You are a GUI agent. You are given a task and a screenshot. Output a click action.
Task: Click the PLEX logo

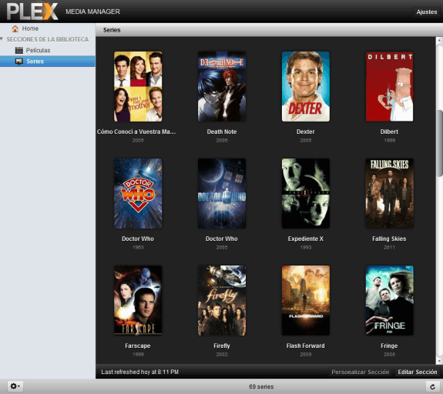(x=32, y=12)
